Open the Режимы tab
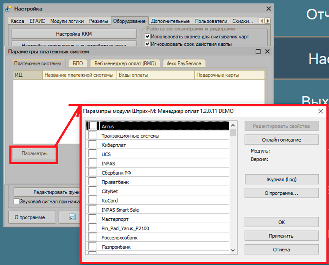329x265 pixels. click(98, 21)
